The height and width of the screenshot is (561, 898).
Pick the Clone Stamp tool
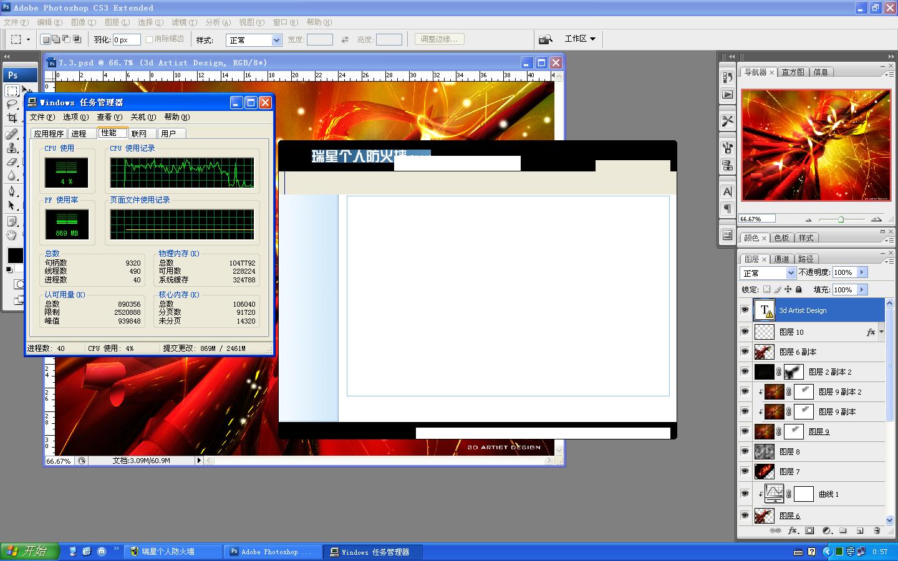[x=12, y=148]
